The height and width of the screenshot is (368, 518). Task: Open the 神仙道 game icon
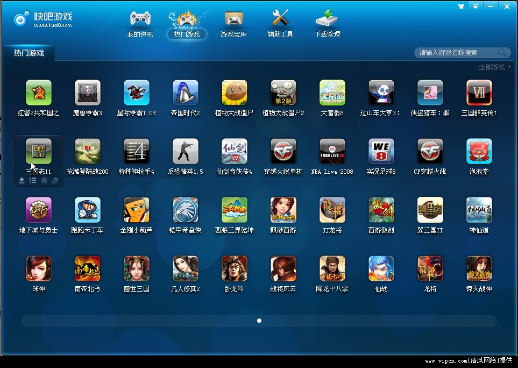point(479,210)
